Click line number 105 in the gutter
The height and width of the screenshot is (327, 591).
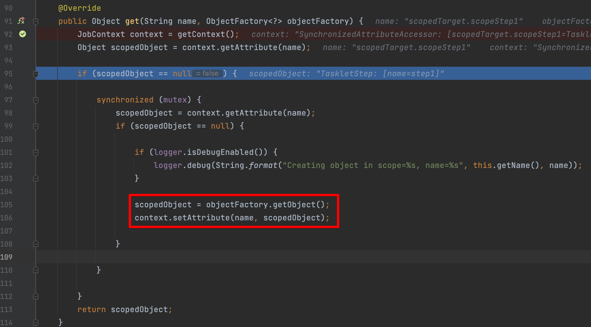point(6,205)
